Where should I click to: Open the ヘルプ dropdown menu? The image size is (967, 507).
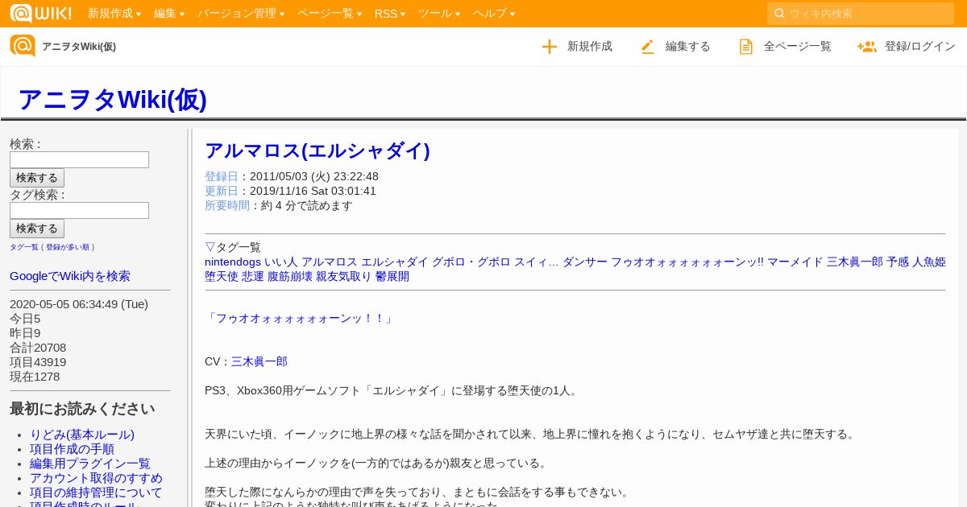point(494,14)
